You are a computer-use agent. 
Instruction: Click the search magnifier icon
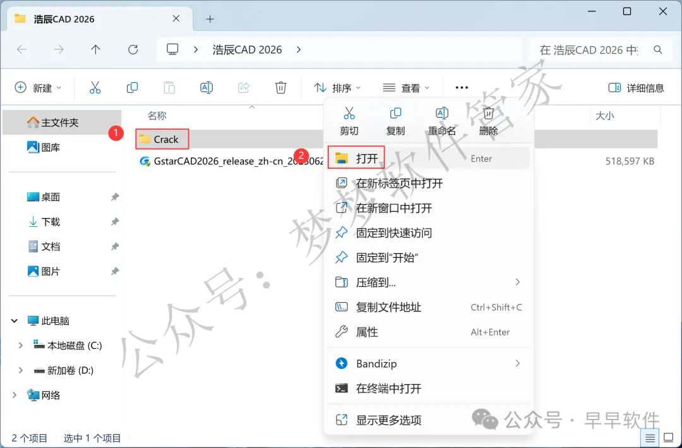click(x=658, y=50)
